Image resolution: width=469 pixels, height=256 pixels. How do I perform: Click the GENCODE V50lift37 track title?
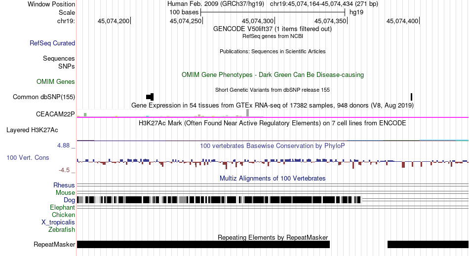(272, 29)
